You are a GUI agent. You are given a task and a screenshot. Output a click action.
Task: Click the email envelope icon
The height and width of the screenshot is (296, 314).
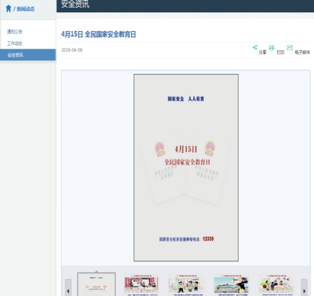pos(290,48)
